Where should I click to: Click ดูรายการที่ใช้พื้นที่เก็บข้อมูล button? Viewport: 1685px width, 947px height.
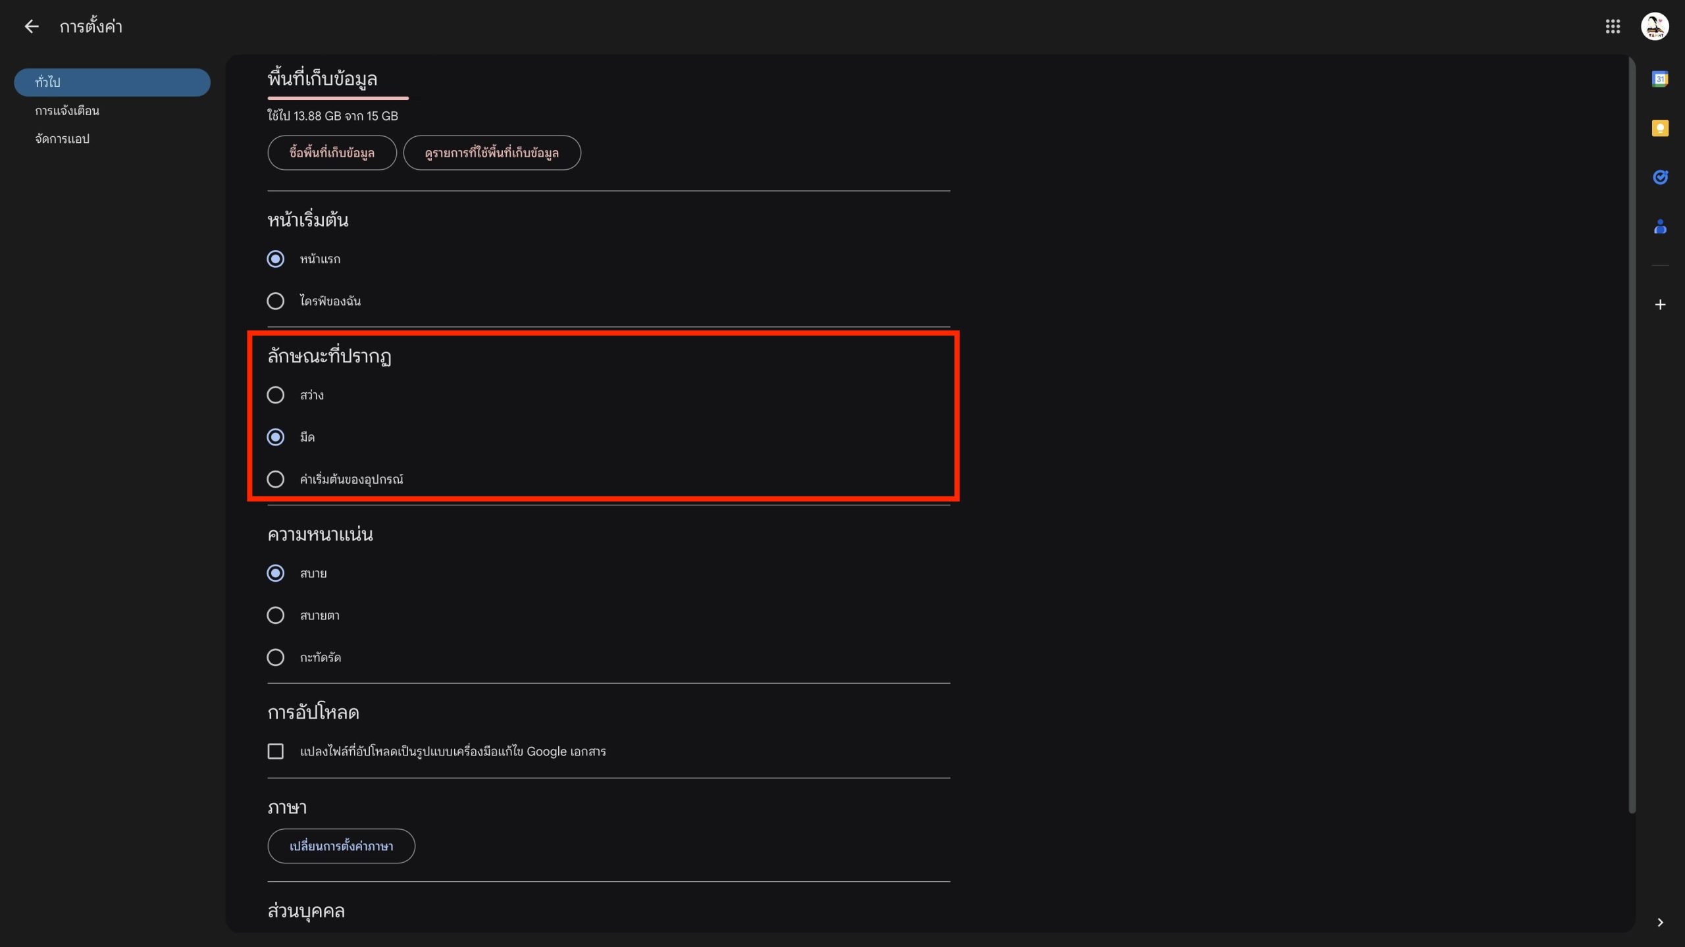491,153
